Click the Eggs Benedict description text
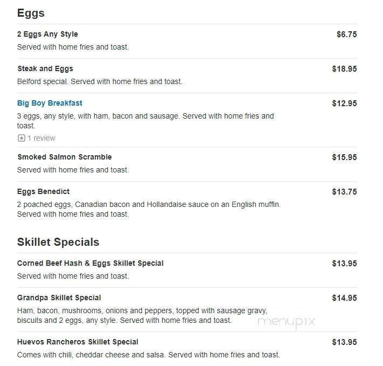383x366 pixels. coord(149,209)
